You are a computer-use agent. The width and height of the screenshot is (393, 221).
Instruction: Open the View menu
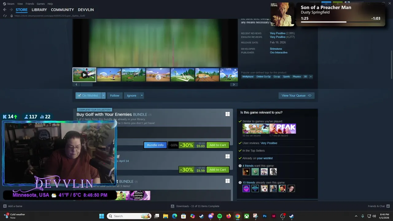20,4
